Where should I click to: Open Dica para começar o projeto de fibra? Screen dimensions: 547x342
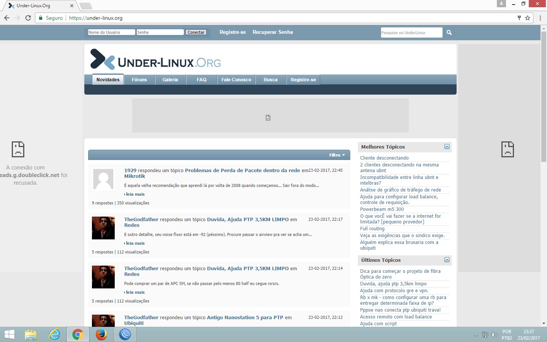(x=400, y=274)
